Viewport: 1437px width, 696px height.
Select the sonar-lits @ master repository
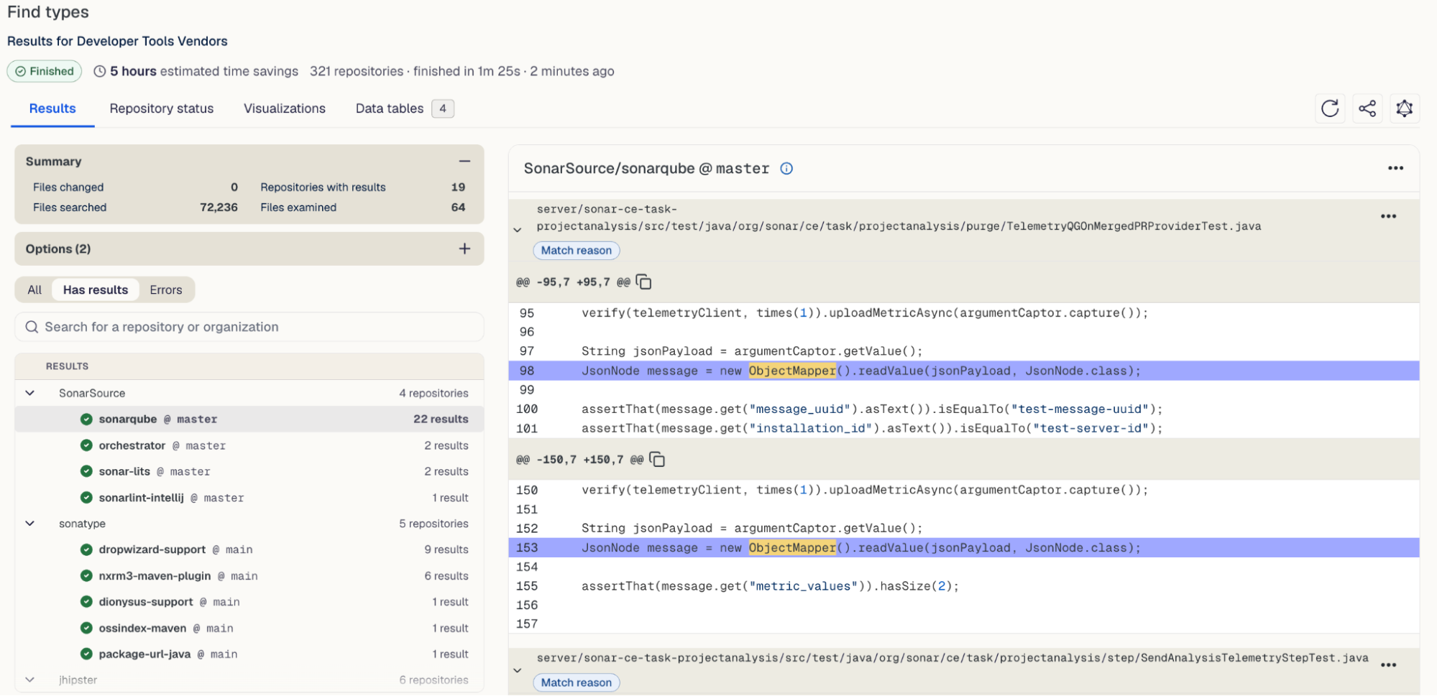pyautogui.click(x=249, y=471)
